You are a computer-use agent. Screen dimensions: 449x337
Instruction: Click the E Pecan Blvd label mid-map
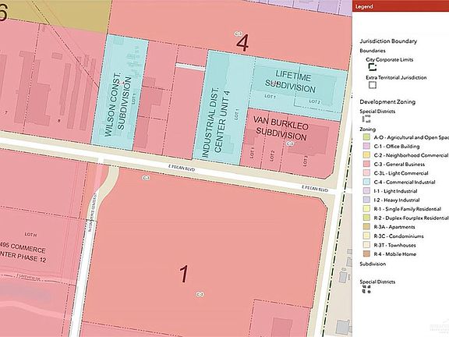click(182, 168)
